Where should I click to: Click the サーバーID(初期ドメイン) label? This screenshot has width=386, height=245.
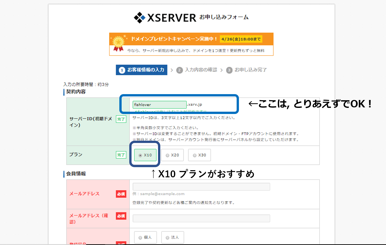(91, 122)
